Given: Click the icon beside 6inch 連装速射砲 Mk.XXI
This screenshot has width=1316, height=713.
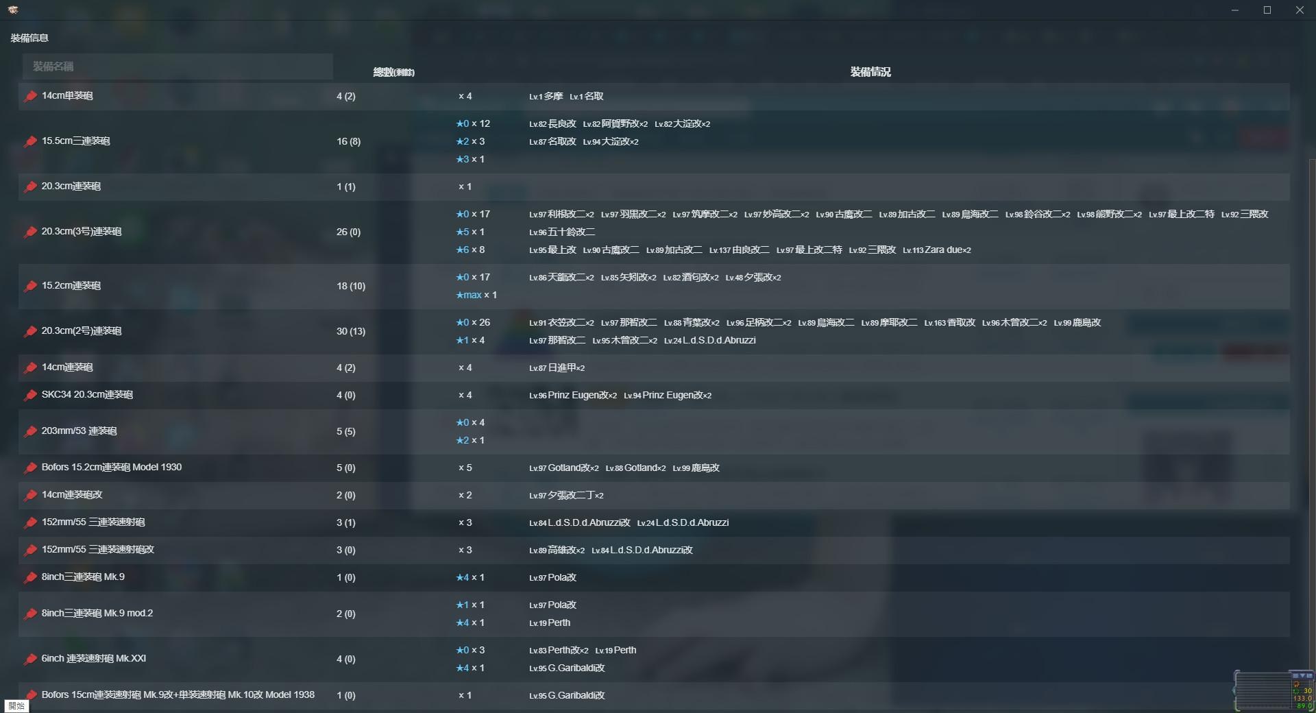Looking at the screenshot, I should [29, 659].
